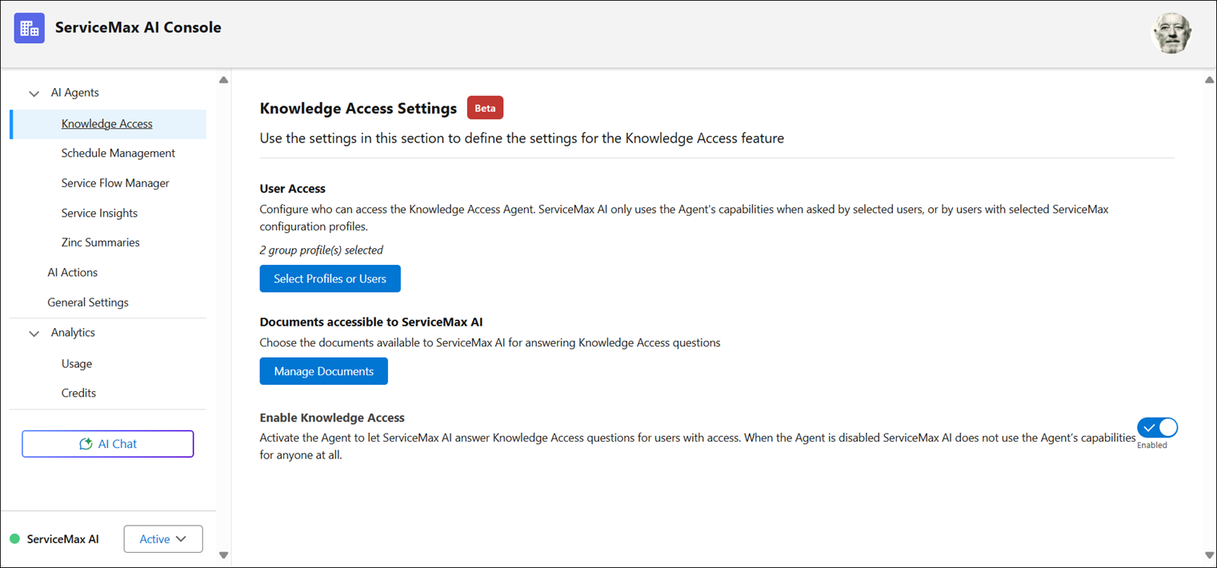Launch the AI Chat button

108,444
